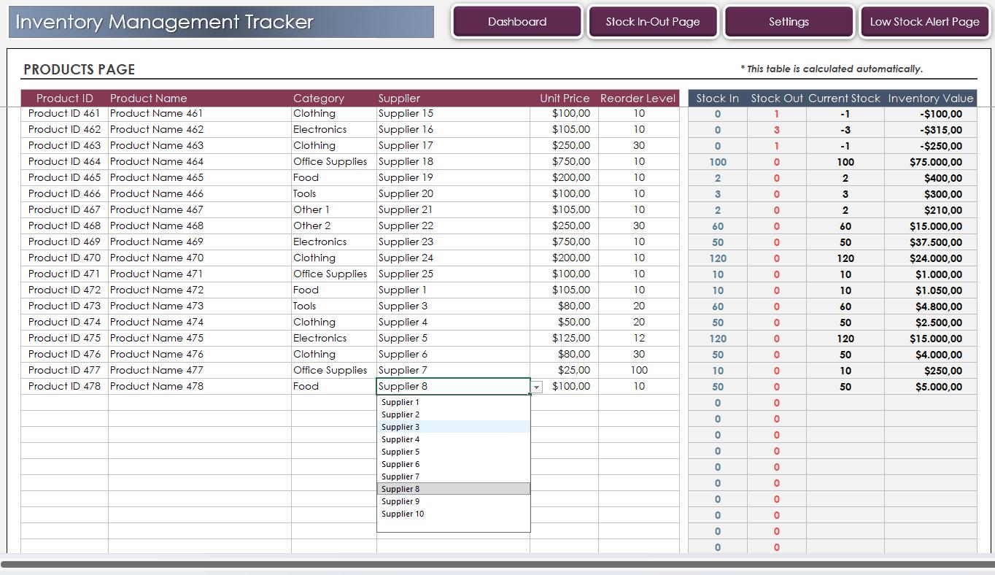The image size is (995, 575).
Task: Click the Product Name 470 cell
Action: click(x=200, y=258)
